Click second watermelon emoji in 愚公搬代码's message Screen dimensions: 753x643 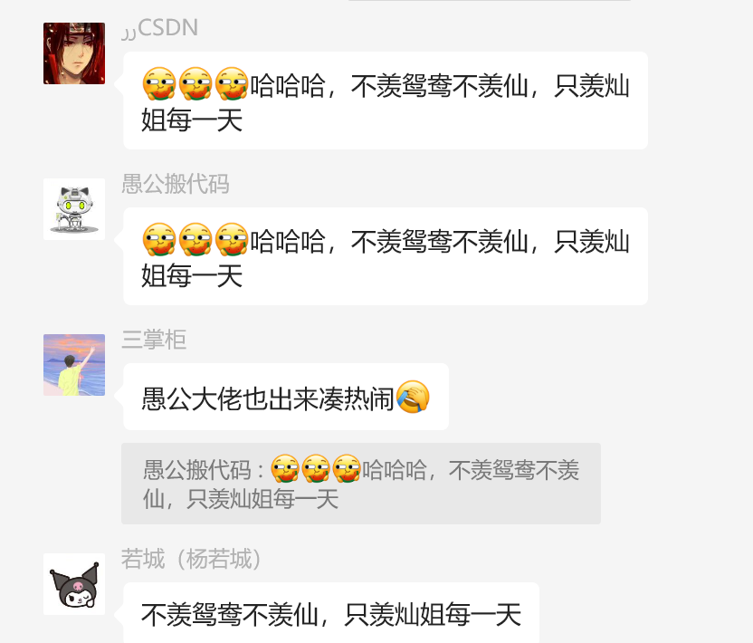click(195, 239)
